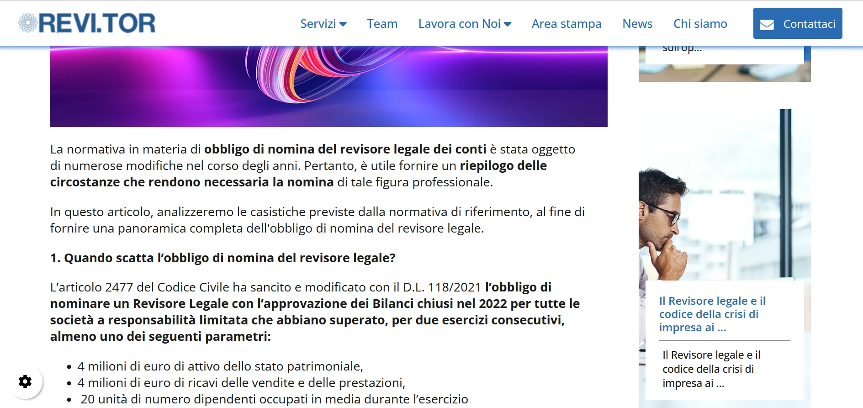This screenshot has height=408, width=863.
Task: Click the '20 unità di numero dipendenti' bullet
Action: coord(274,399)
